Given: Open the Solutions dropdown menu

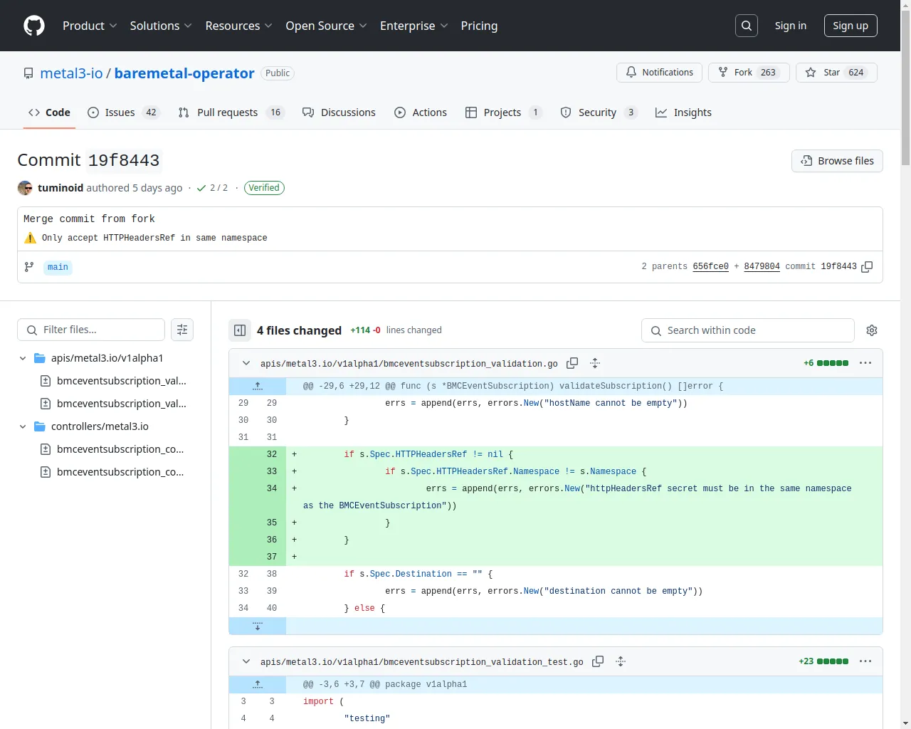Looking at the screenshot, I should click(161, 26).
